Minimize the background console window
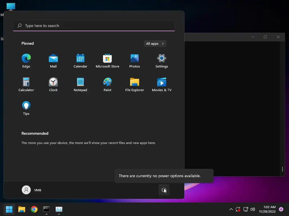Image resolution: width=289 pixels, height=216 pixels. (253, 37)
